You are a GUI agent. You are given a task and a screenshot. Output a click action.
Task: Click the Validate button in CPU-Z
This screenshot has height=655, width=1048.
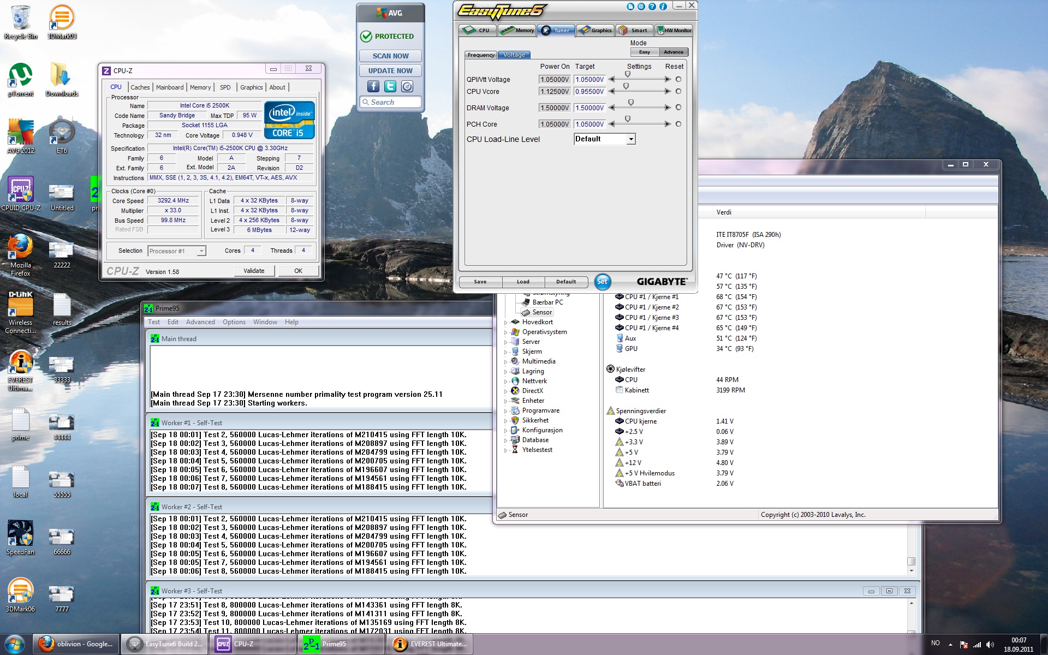[254, 271]
